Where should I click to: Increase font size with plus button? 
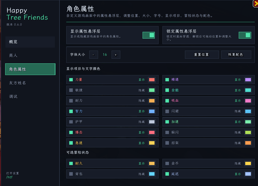[116, 55]
